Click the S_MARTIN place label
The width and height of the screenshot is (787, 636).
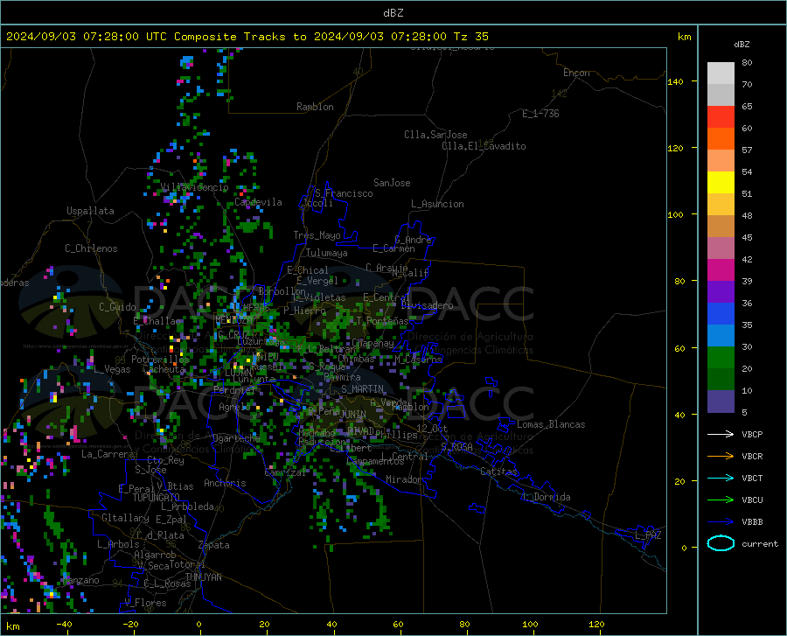[x=362, y=389]
